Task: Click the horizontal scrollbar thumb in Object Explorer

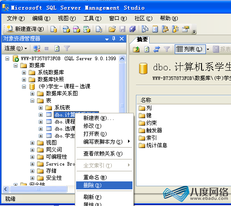Action: [38, 189]
